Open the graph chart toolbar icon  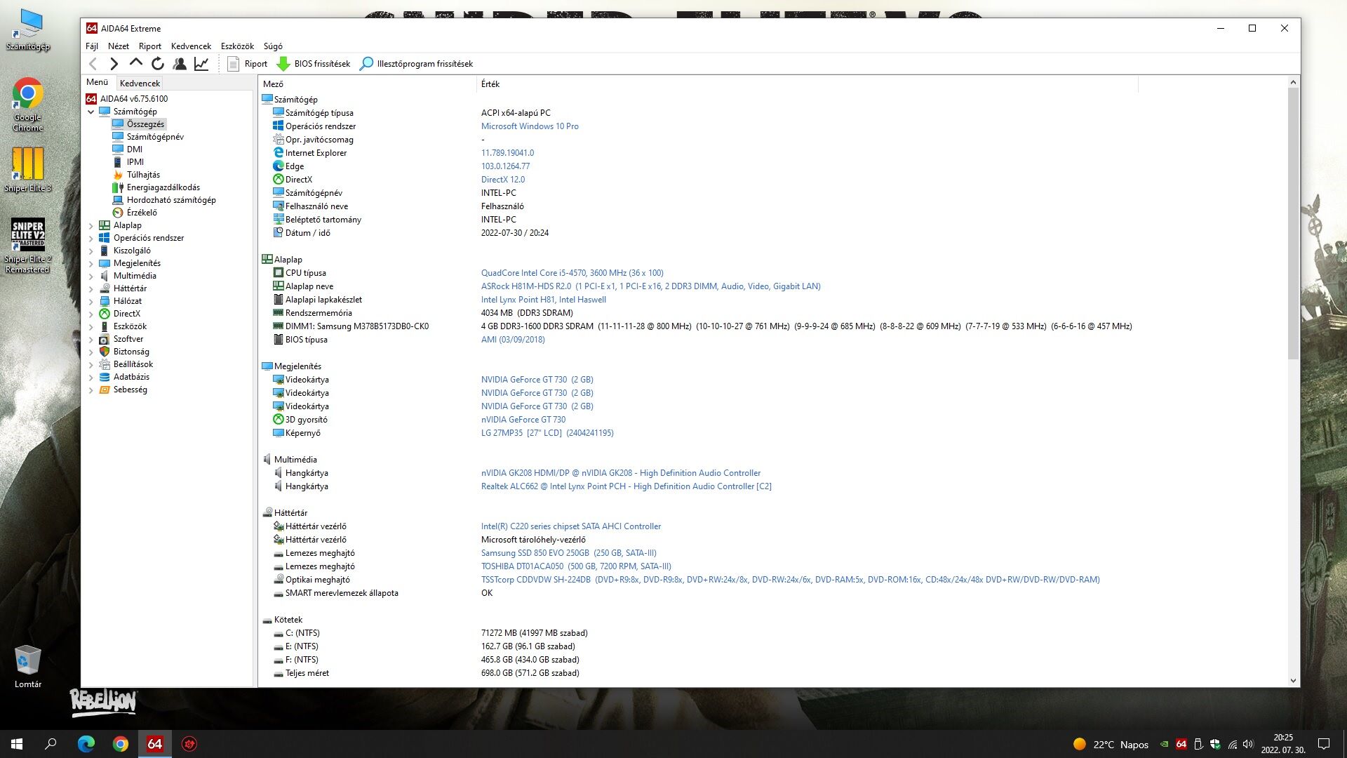tap(201, 64)
